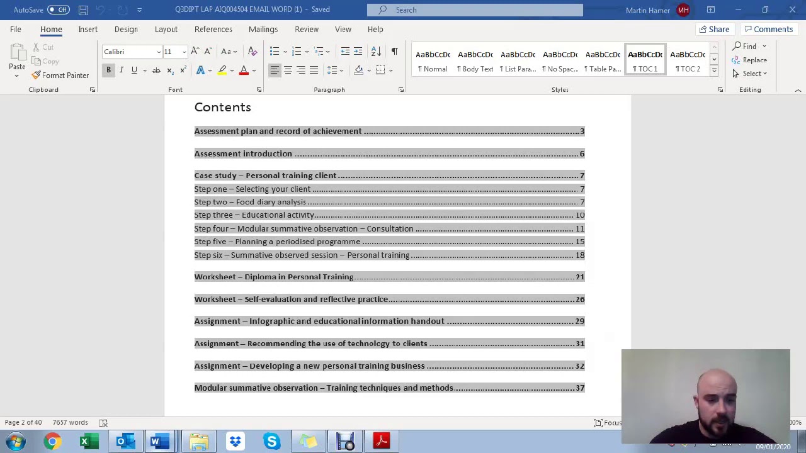Open Outlook from the taskbar
806x453 pixels.
click(x=125, y=442)
